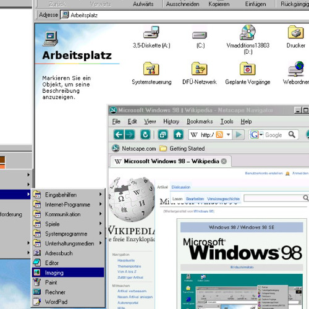
Task: Open the Drucker printers folder
Action: point(296,32)
